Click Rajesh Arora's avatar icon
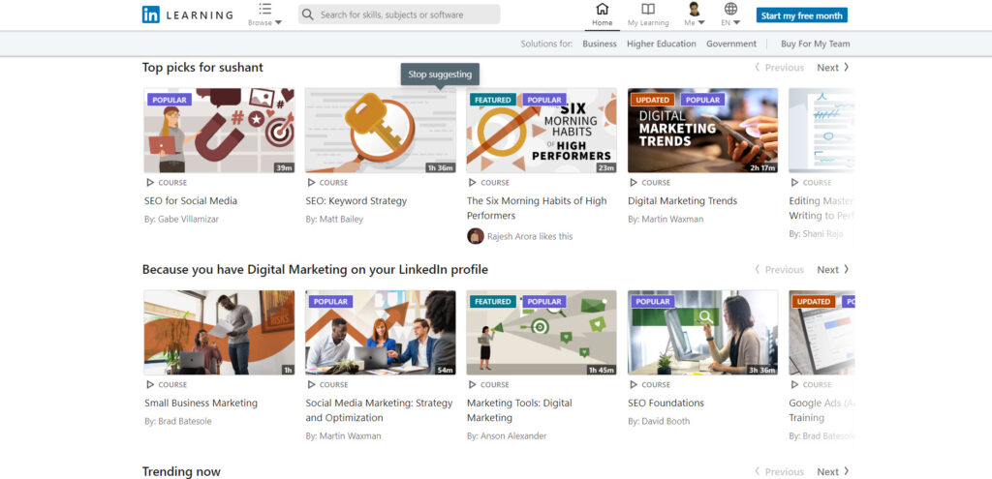The image size is (992, 479). coord(475,236)
